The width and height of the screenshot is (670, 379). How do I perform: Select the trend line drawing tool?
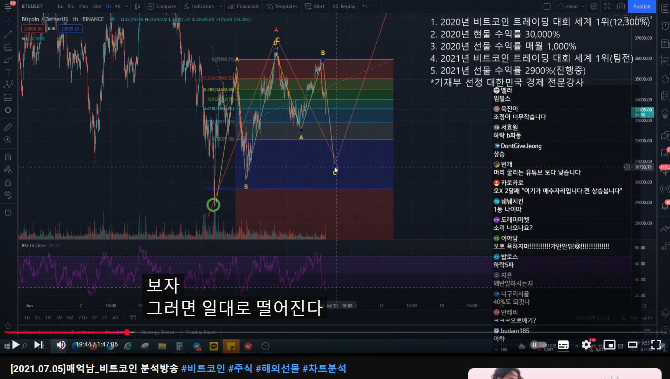[8, 34]
